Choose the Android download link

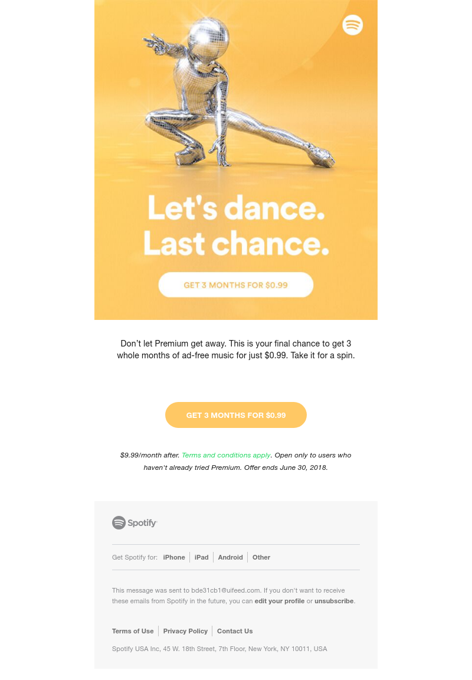(x=230, y=557)
